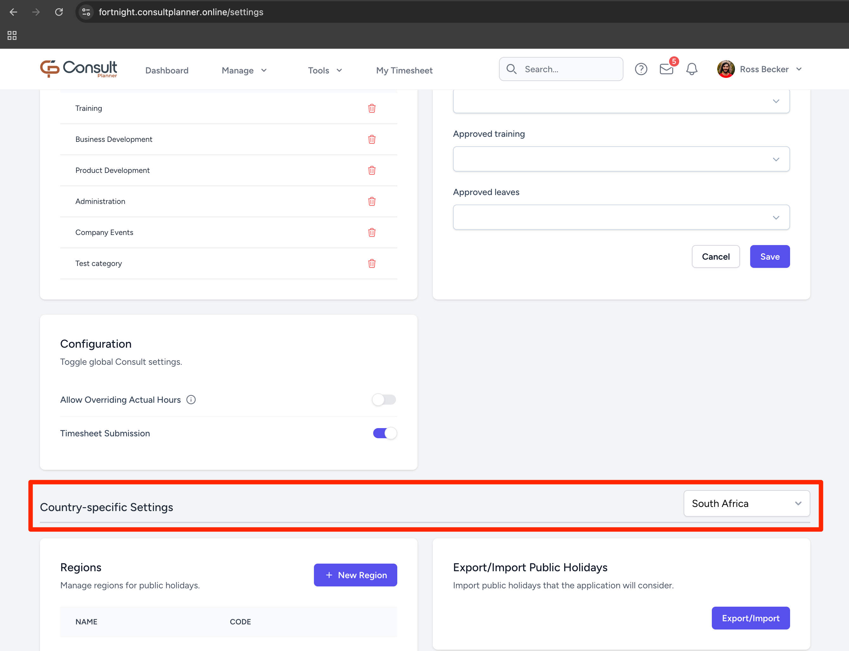Disable the Timesheet Submission toggle
The width and height of the screenshot is (849, 651).
385,433
